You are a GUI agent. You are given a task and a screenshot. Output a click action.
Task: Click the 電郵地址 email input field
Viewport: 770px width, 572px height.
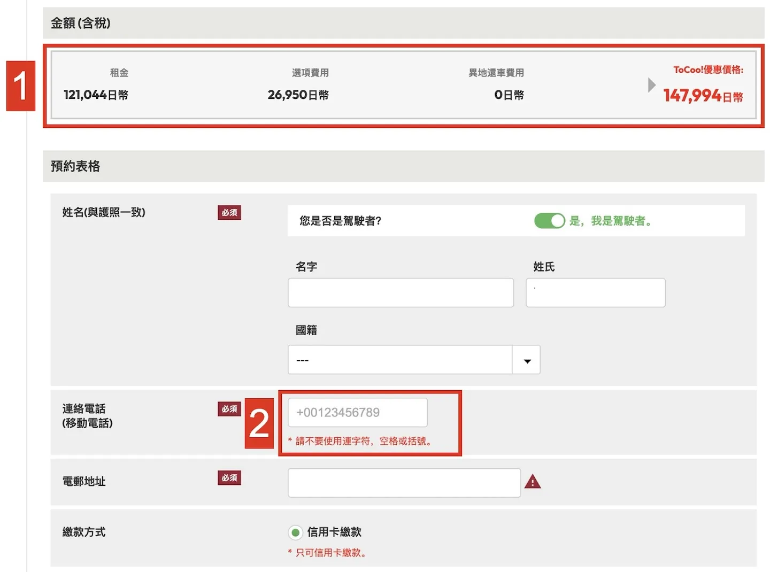point(404,483)
